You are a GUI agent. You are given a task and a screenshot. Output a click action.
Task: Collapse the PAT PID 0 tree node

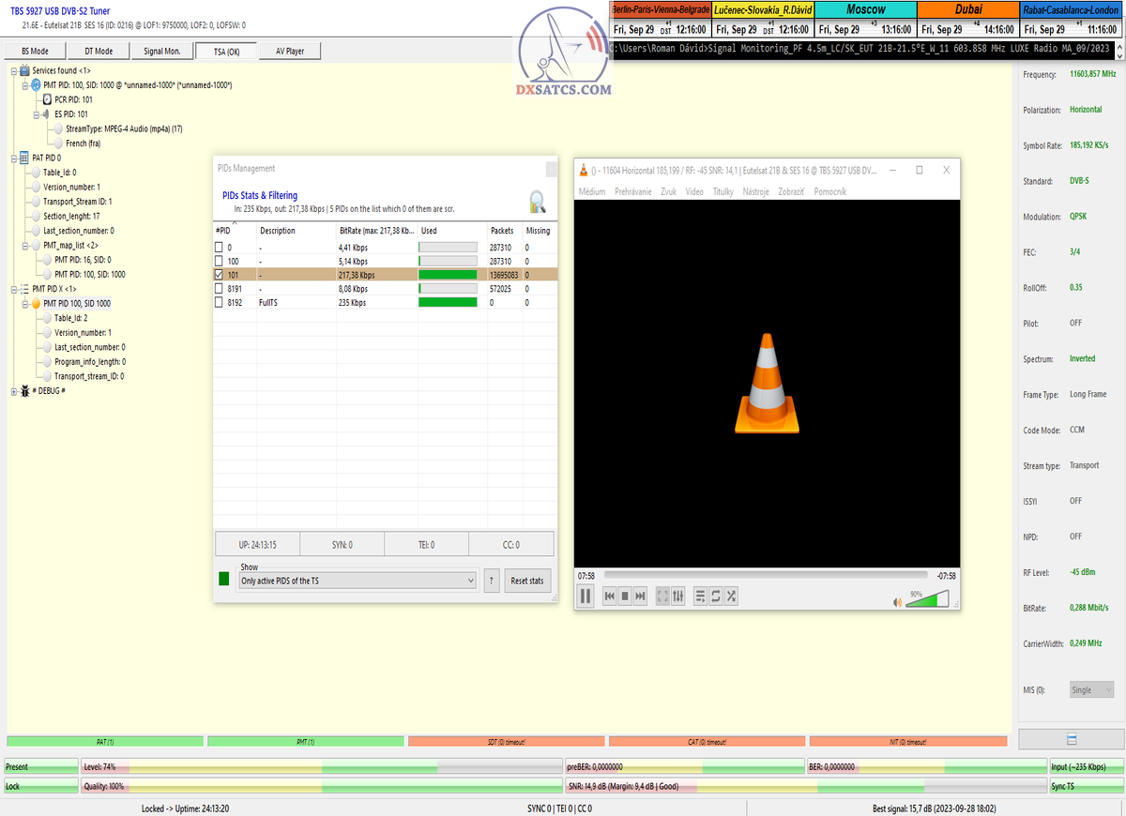pos(13,158)
